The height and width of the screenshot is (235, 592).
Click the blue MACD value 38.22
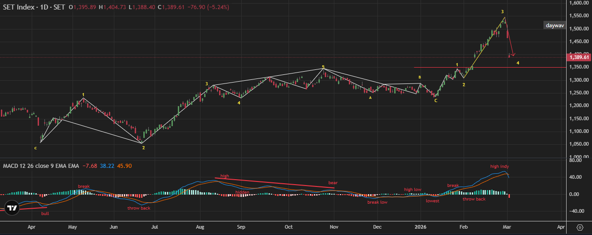[x=108, y=166]
